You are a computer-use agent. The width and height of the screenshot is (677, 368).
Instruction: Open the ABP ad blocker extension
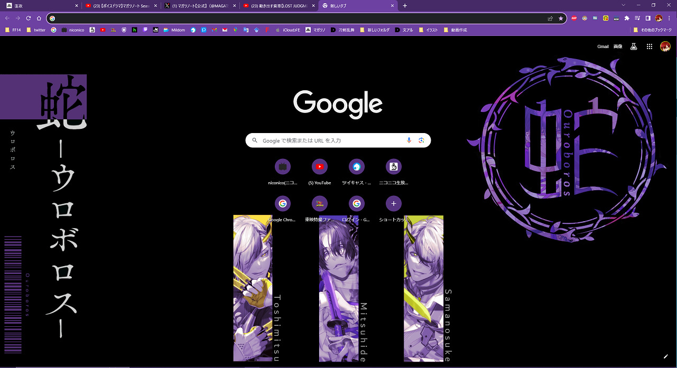(574, 18)
